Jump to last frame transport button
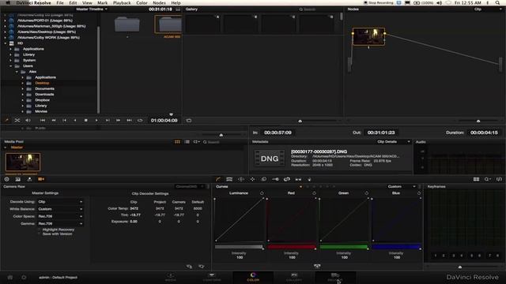 [x=129, y=121]
